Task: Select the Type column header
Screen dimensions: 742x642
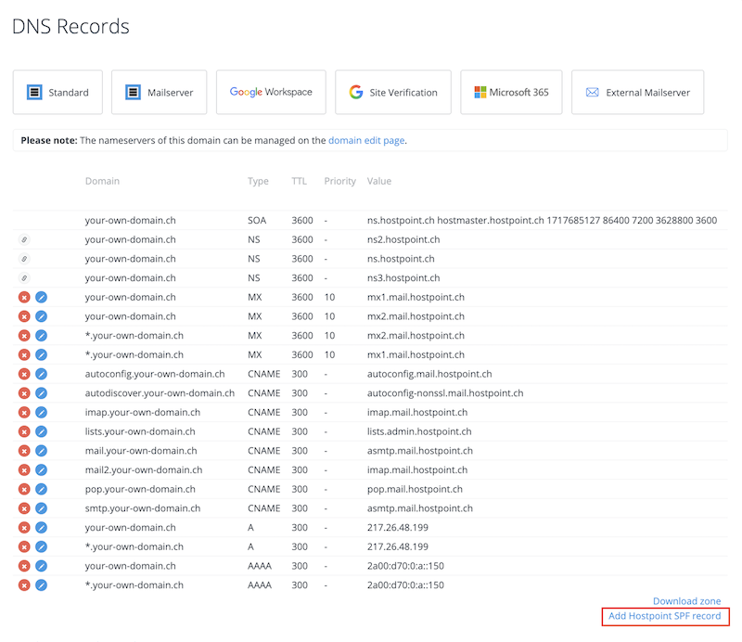Action: pyautogui.click(x=258, y=181)
